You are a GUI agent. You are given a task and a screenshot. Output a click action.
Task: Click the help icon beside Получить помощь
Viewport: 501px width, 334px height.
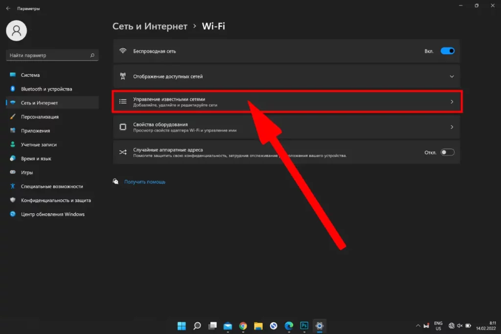click(115, 181)
